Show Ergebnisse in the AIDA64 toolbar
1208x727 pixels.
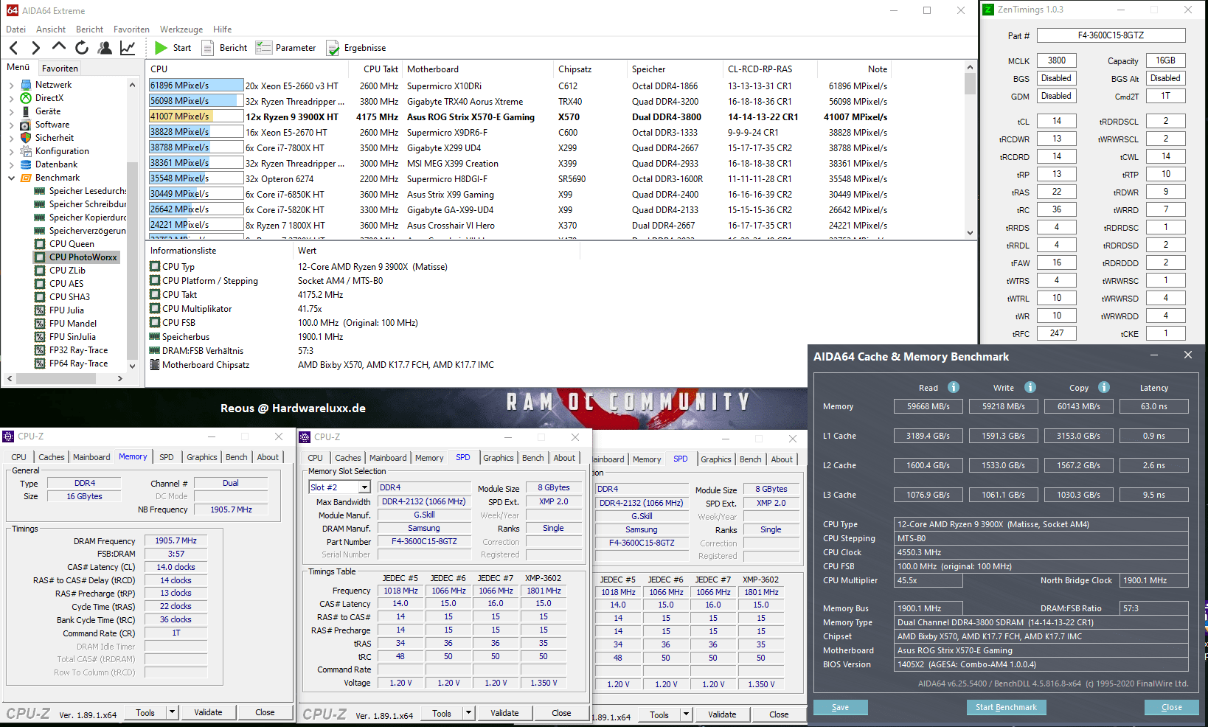pos(356,48)
